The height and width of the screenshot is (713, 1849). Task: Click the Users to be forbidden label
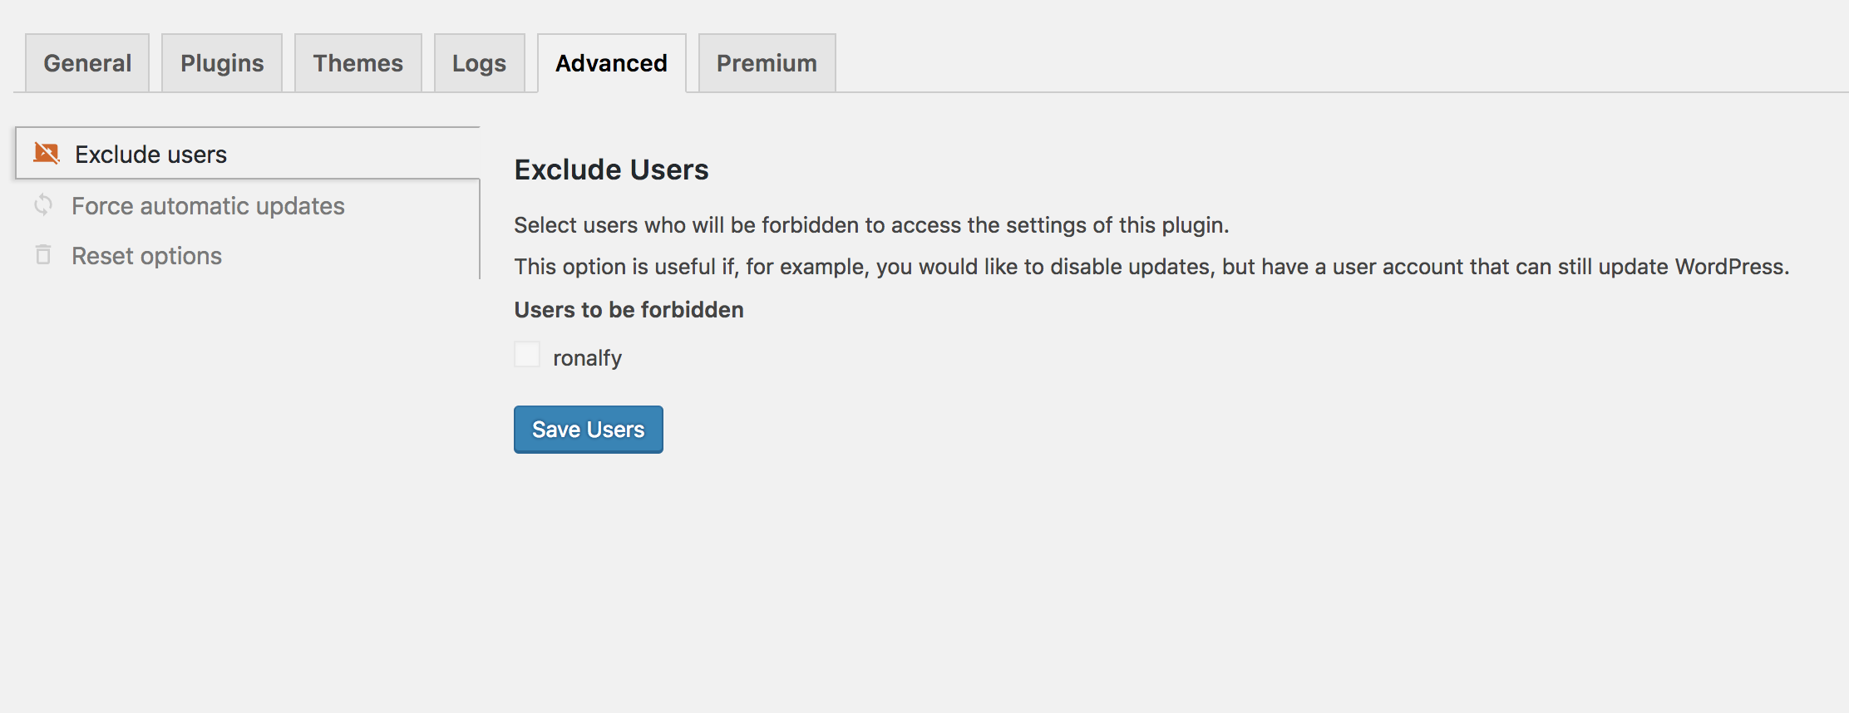629,310
